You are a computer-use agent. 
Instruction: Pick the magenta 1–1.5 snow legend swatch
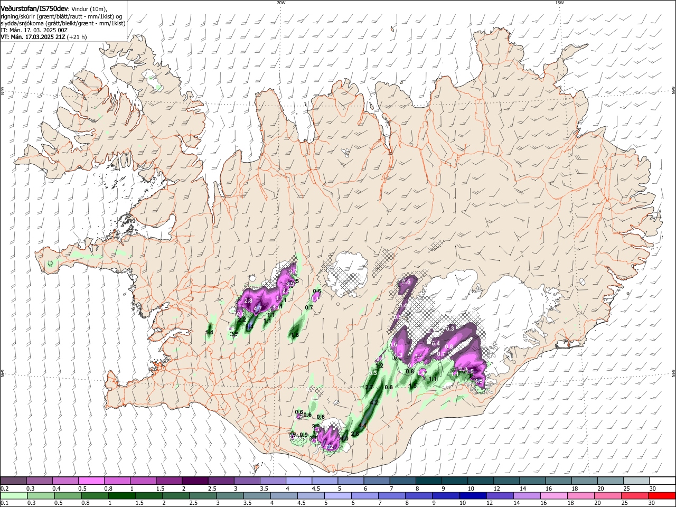click(143, 481)
